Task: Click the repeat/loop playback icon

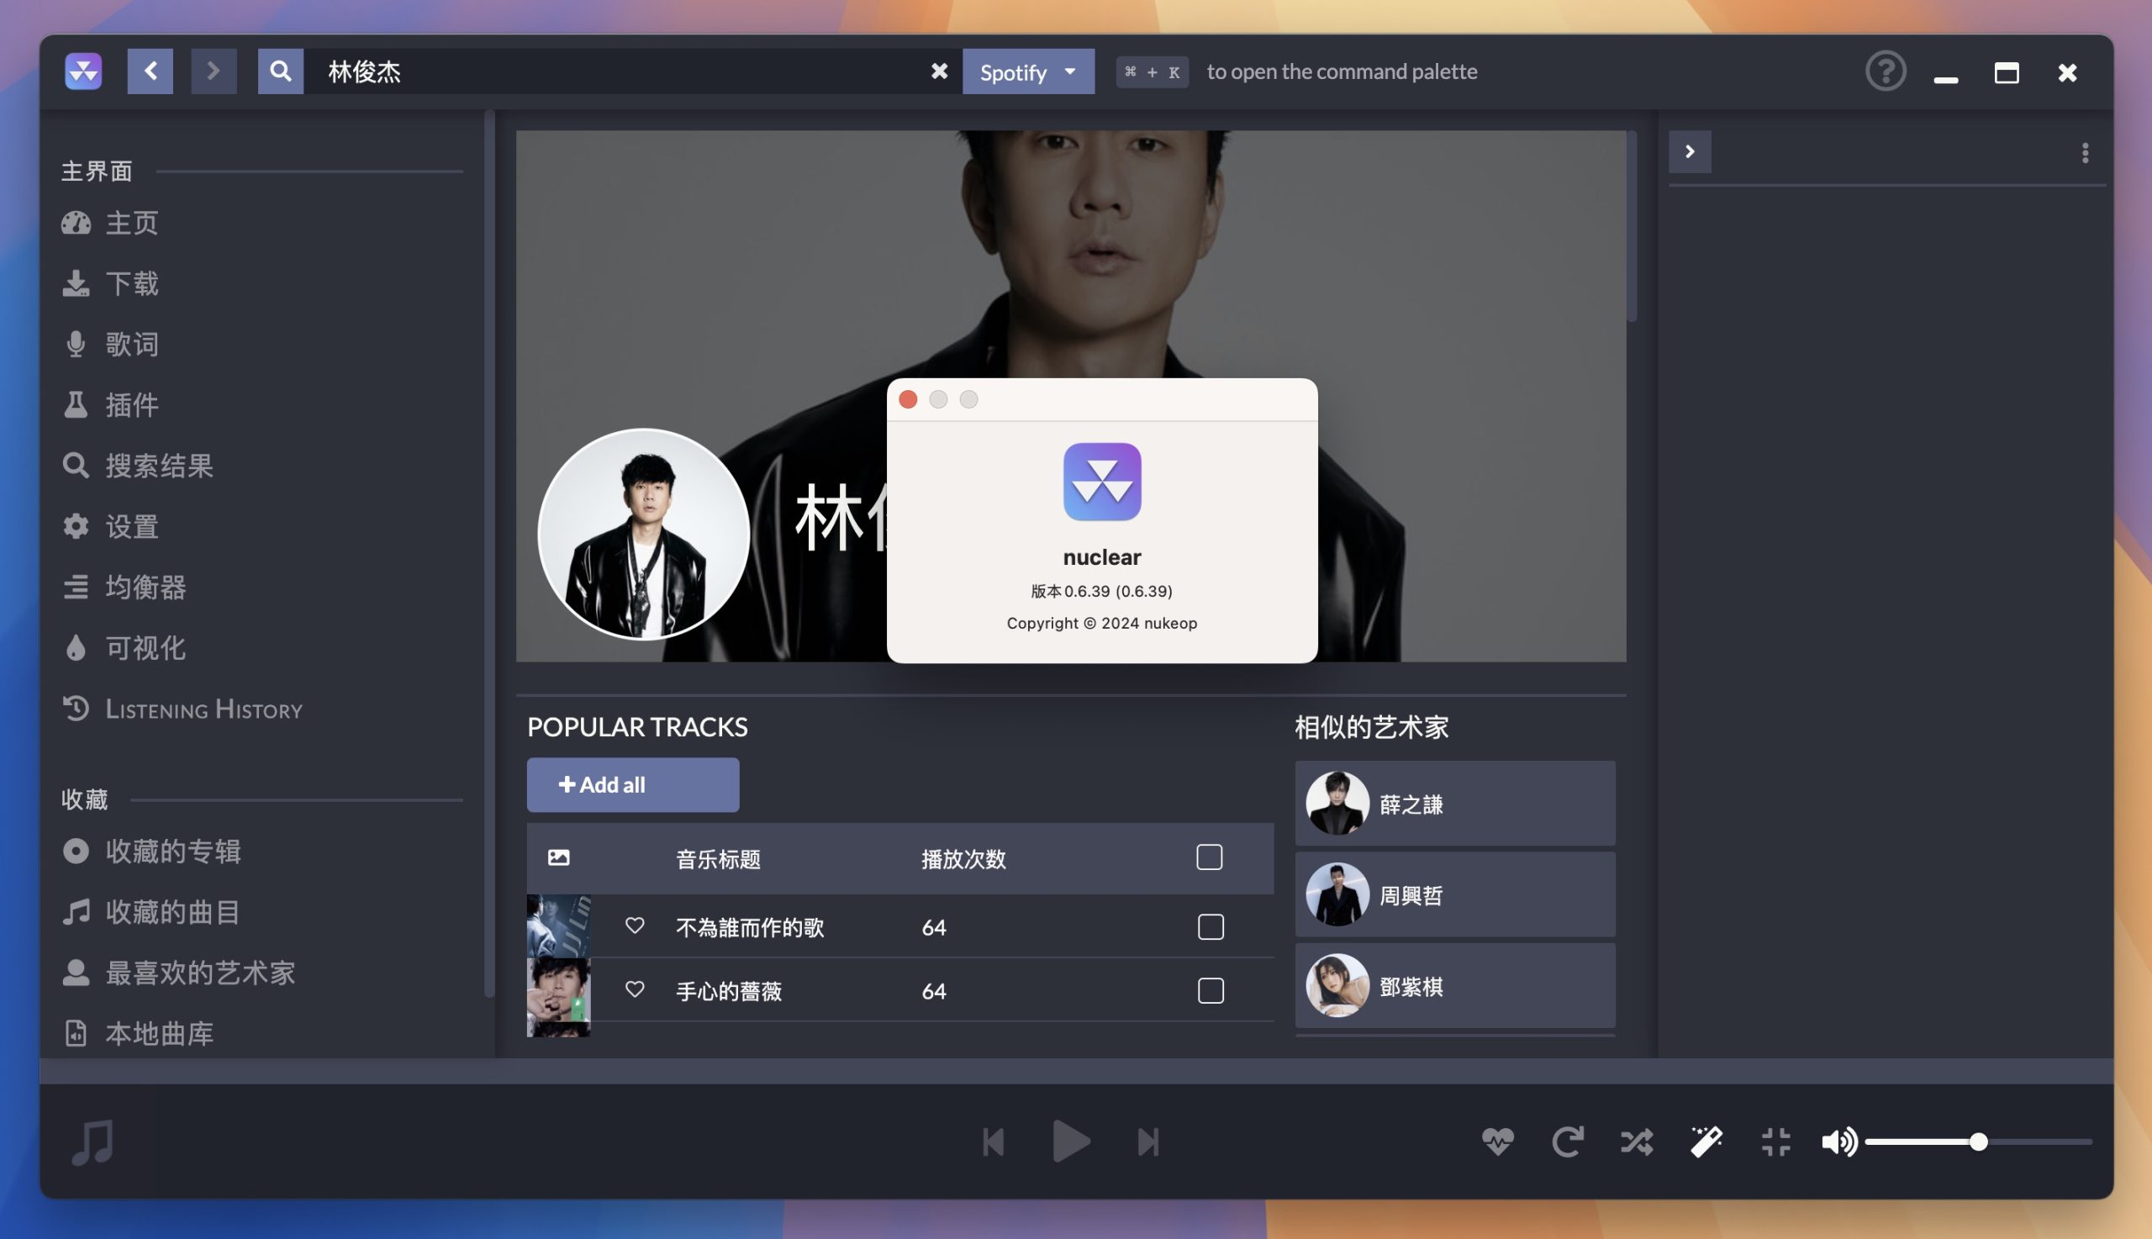Action: click(1567, 1138)
